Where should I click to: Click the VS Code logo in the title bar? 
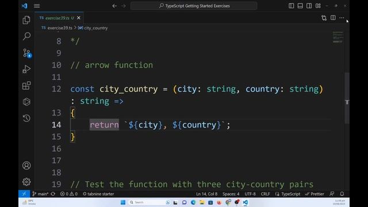tap(24, 6)
